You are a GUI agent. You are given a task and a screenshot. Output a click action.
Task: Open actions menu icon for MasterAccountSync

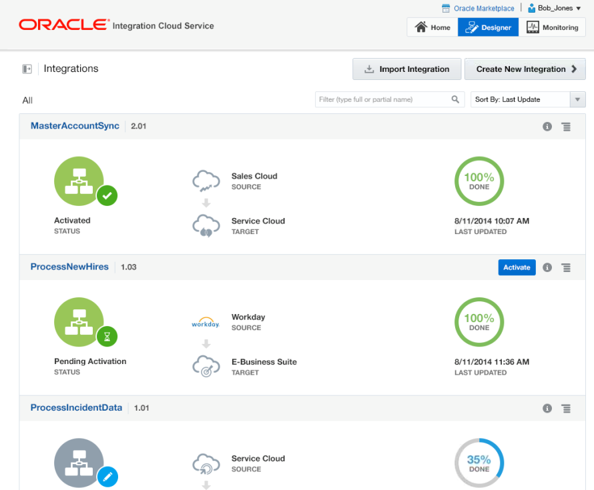[x=566, y=127]
